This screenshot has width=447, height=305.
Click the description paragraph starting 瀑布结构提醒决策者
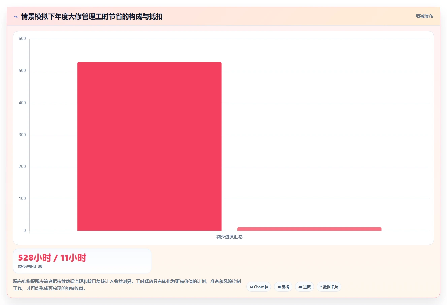click(x=127, y=285)
